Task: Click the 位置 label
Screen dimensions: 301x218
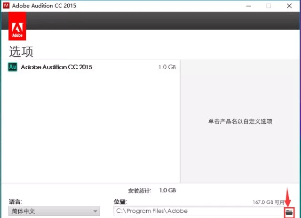Action: (120, 202)
